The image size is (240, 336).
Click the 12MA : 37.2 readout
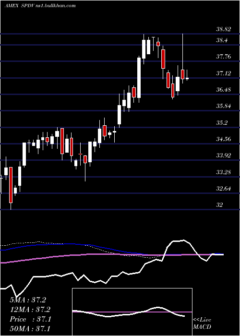pos(30,310)
